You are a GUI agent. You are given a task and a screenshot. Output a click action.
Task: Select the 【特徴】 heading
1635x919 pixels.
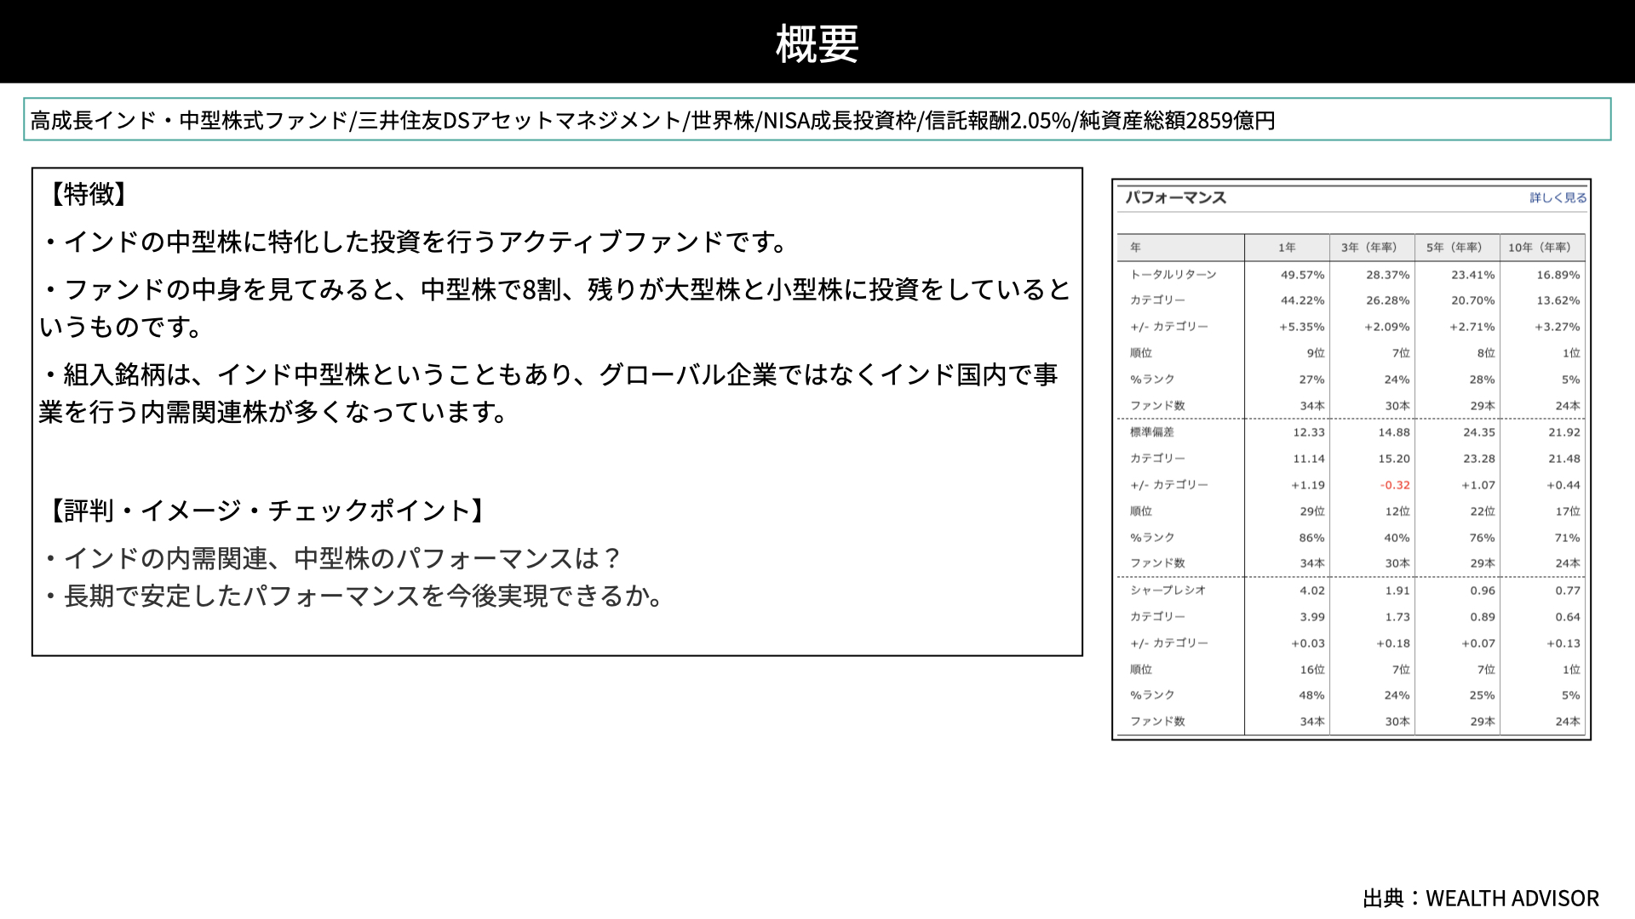pyautogui.click(x=89, y=194)
